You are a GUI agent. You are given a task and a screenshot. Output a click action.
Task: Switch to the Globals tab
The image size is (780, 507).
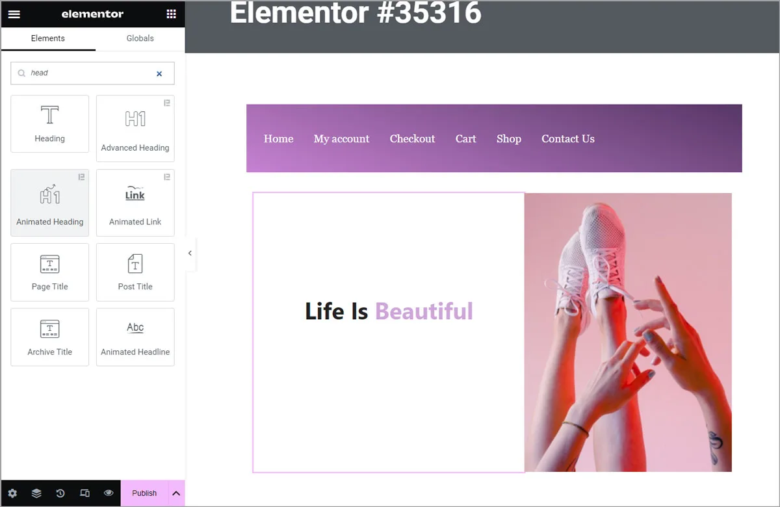tap(140, 38)
